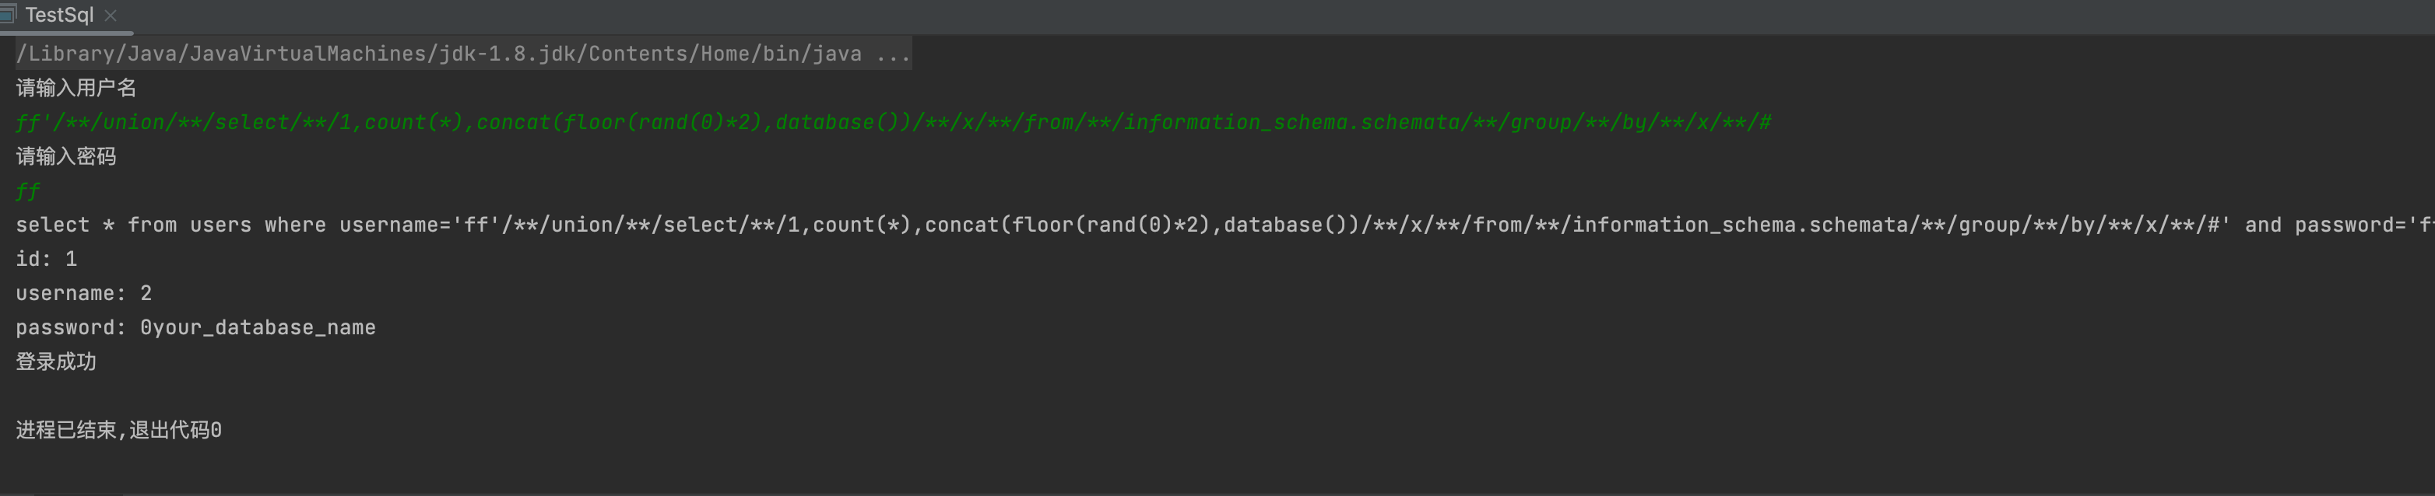Image resolution: width=2435 pixels, height=496 pixels.
Task: Select the password: 0your_database_name output line
Action: 195,327
